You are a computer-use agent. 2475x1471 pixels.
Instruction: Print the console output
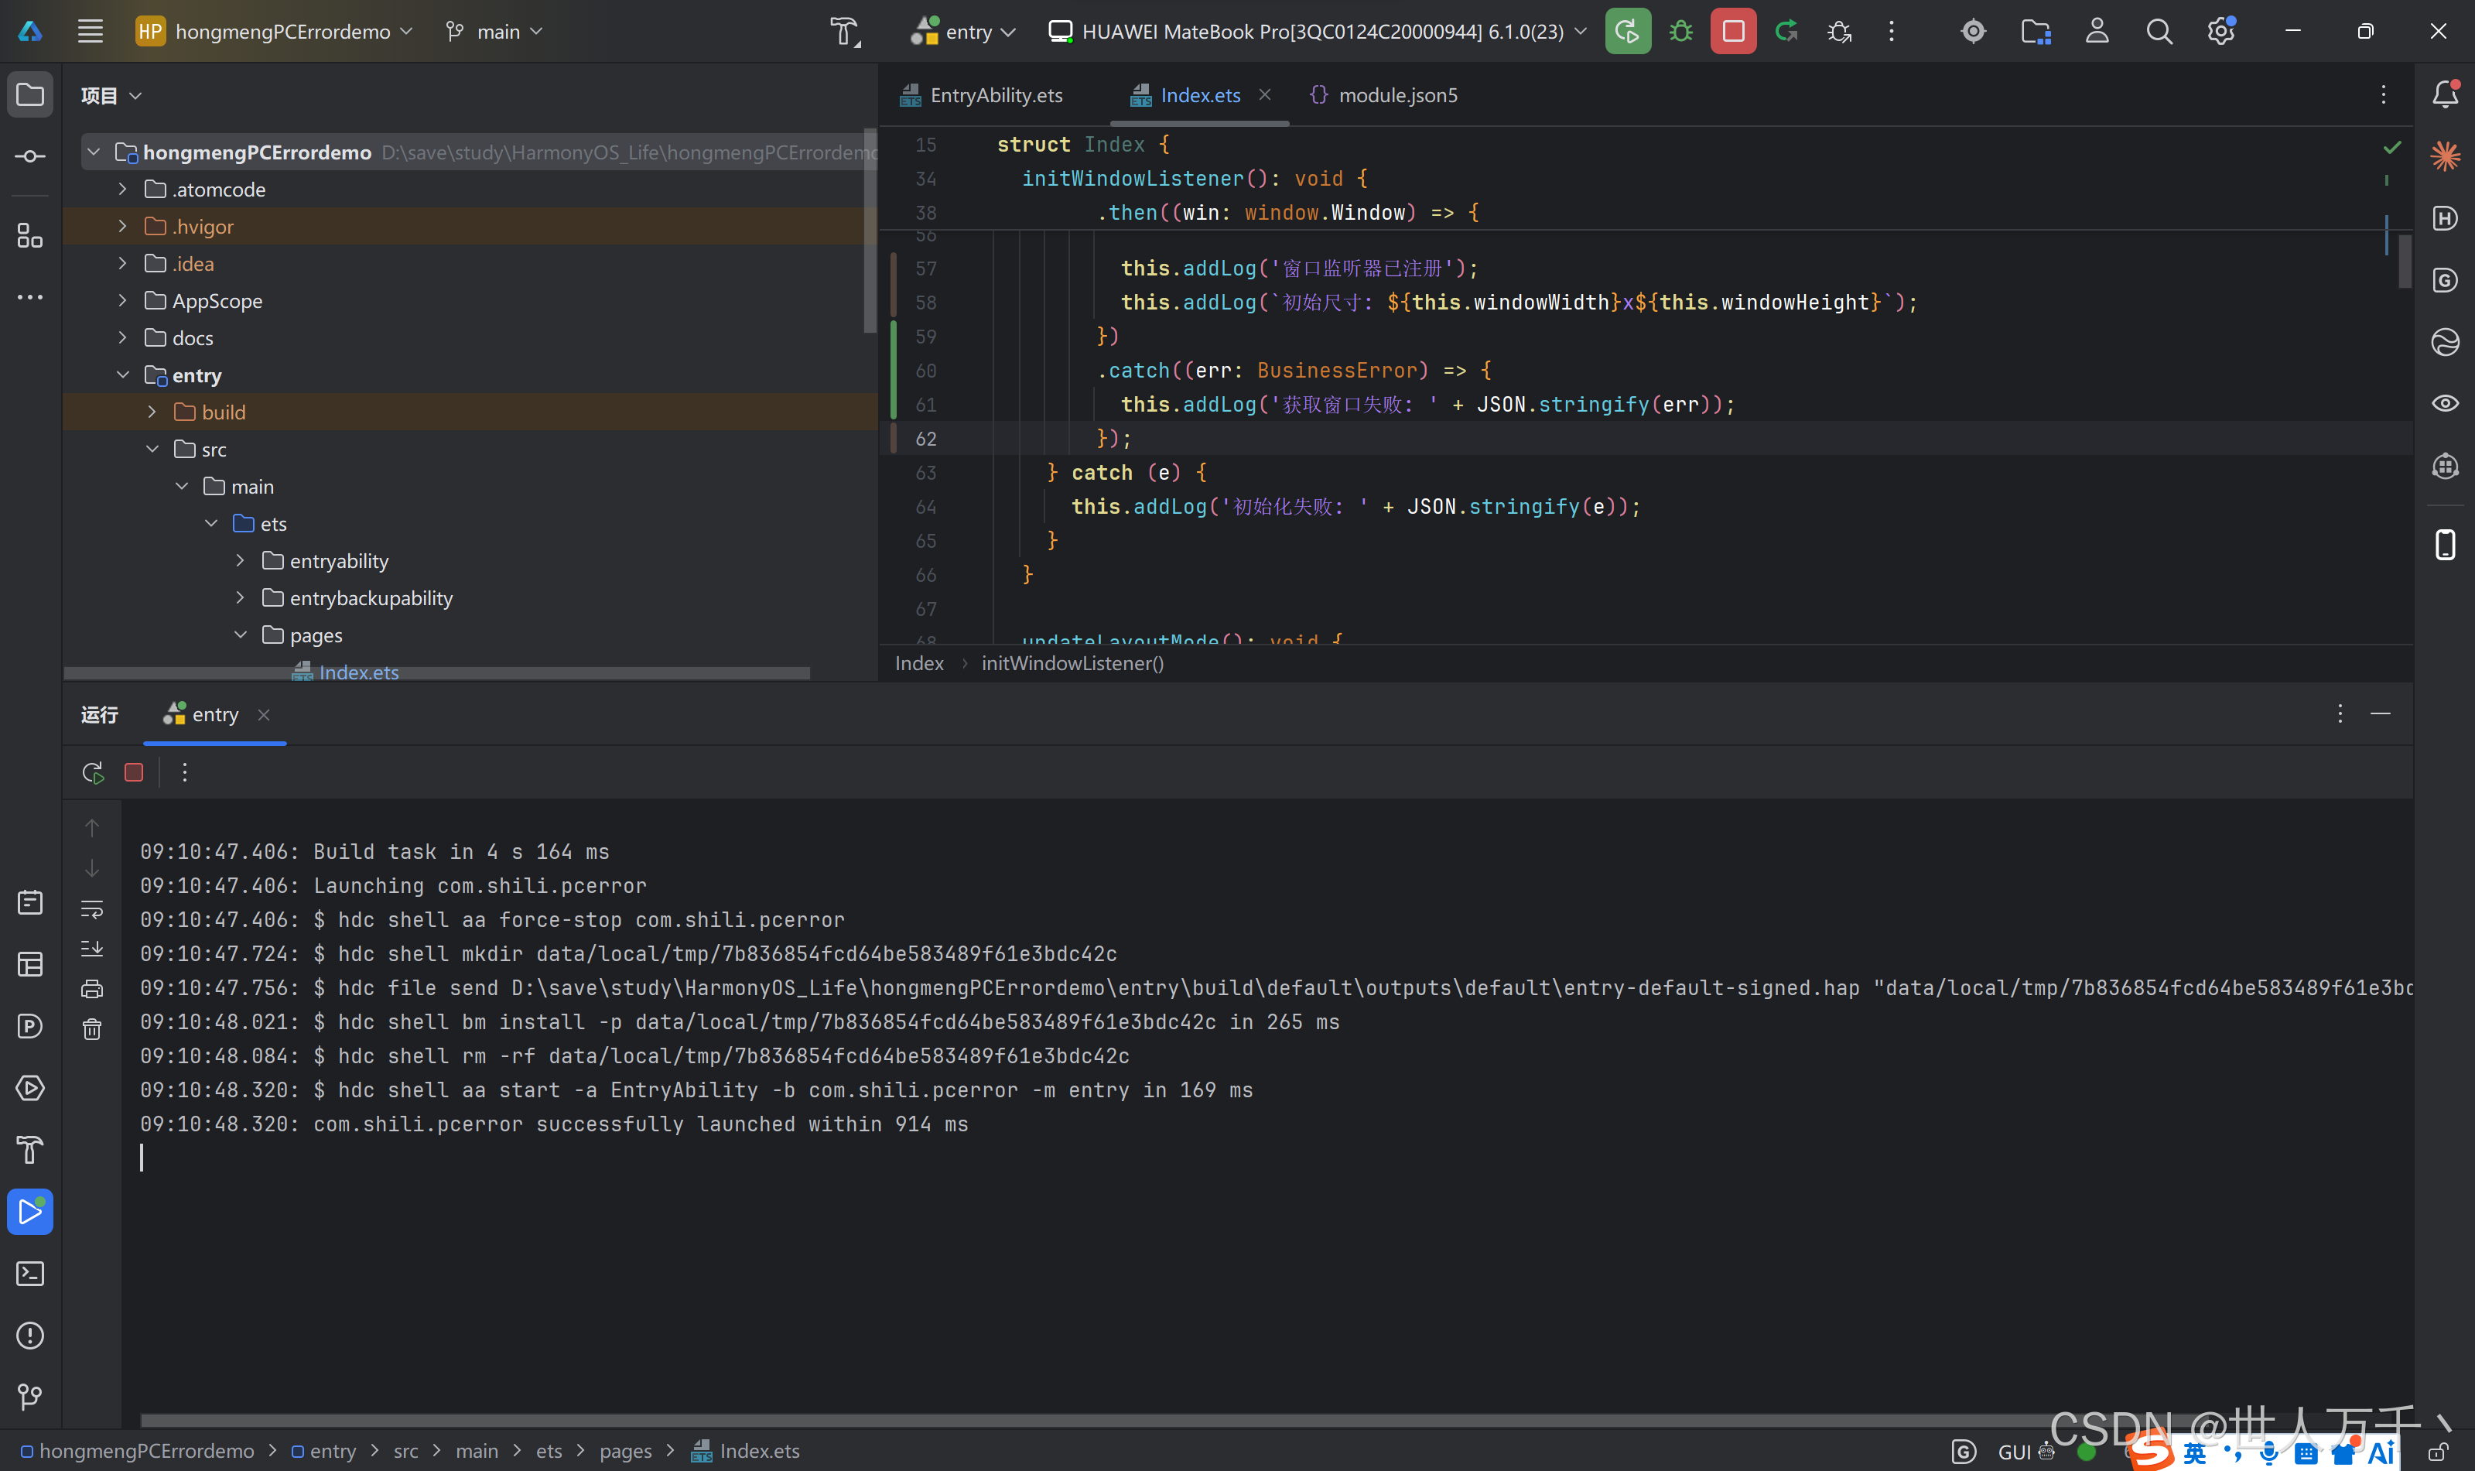[x=92, y=988]
